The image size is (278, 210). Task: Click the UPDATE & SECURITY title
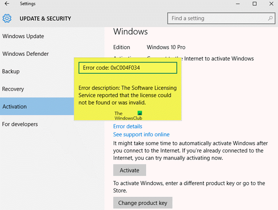pos(45,18)
